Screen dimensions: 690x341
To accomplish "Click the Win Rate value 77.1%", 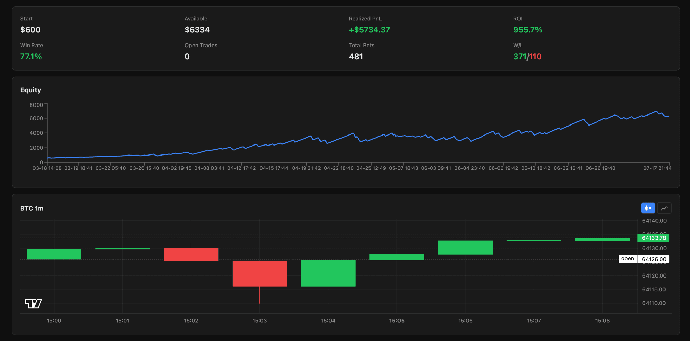I will pos(31,57).
